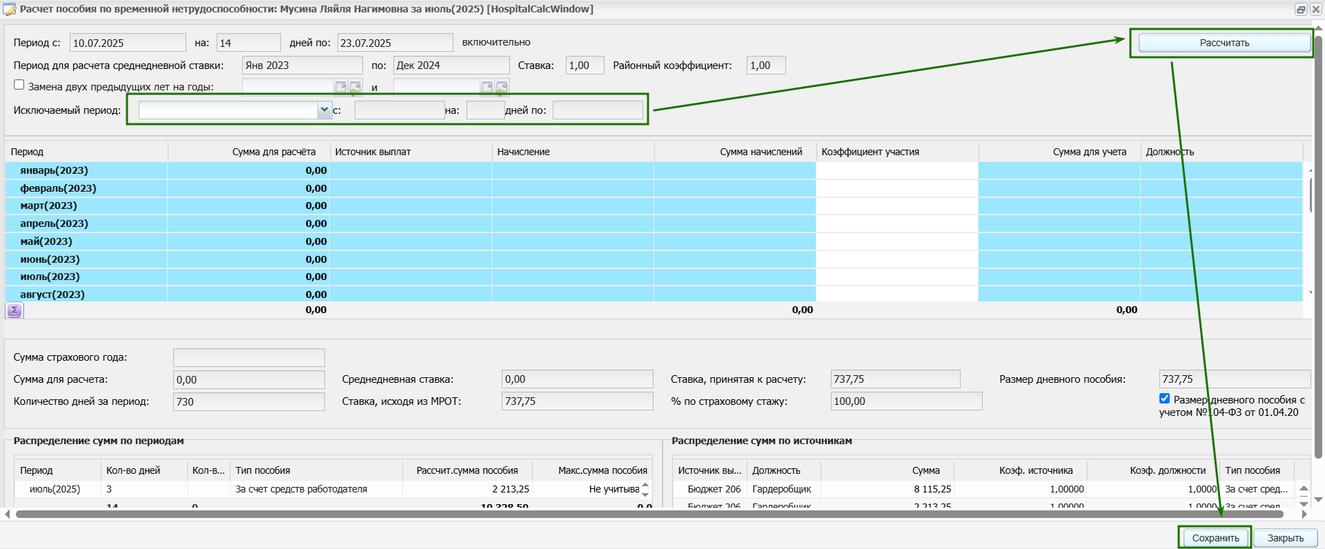The image size is (1325, 549).
Task: Click up arrow in periods distribution table
Action: (x=645, y=485)
